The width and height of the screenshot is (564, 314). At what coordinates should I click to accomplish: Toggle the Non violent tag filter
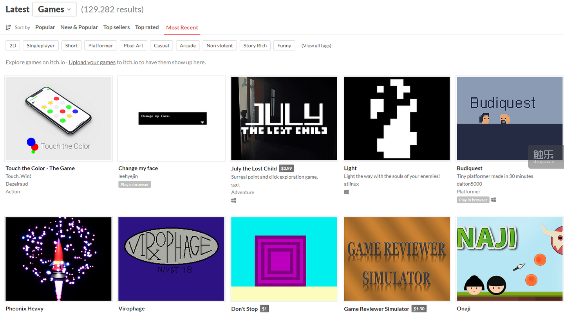(219, 45)
